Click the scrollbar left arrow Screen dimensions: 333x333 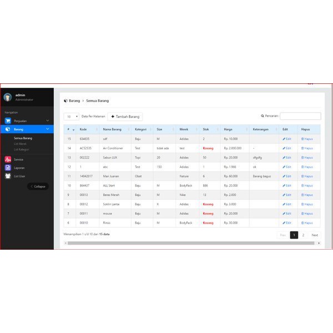point(65,243)
